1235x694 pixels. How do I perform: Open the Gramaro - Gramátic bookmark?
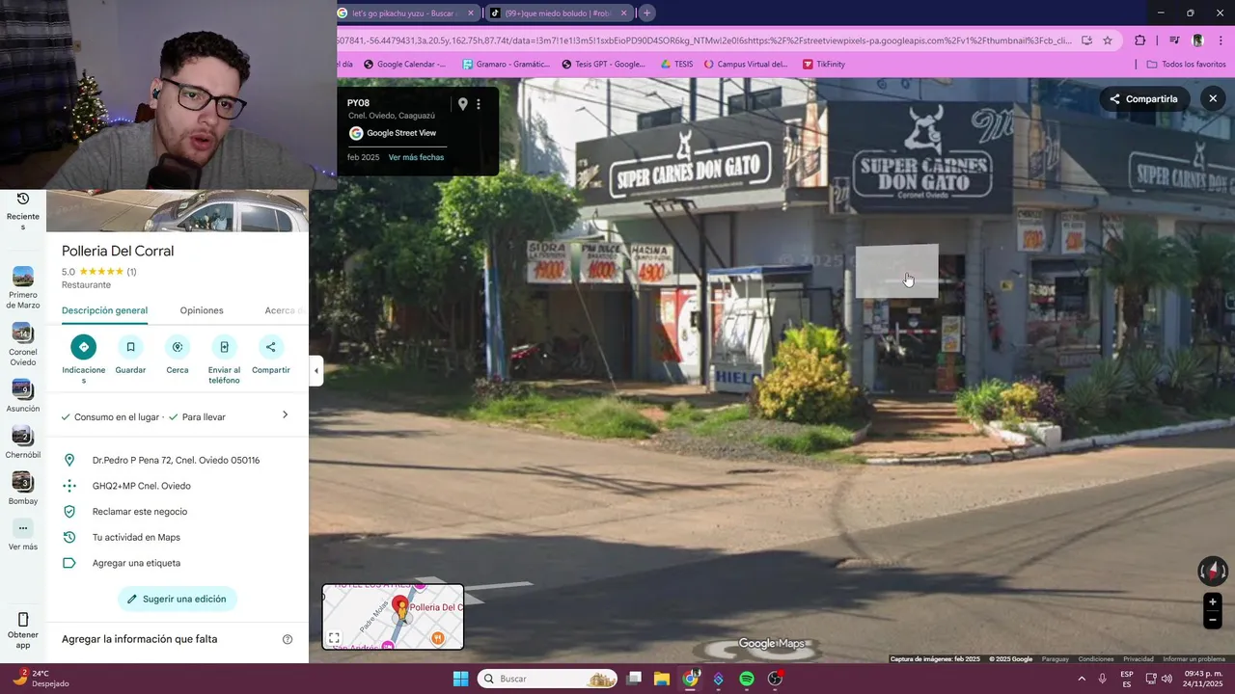click(506, 65)
